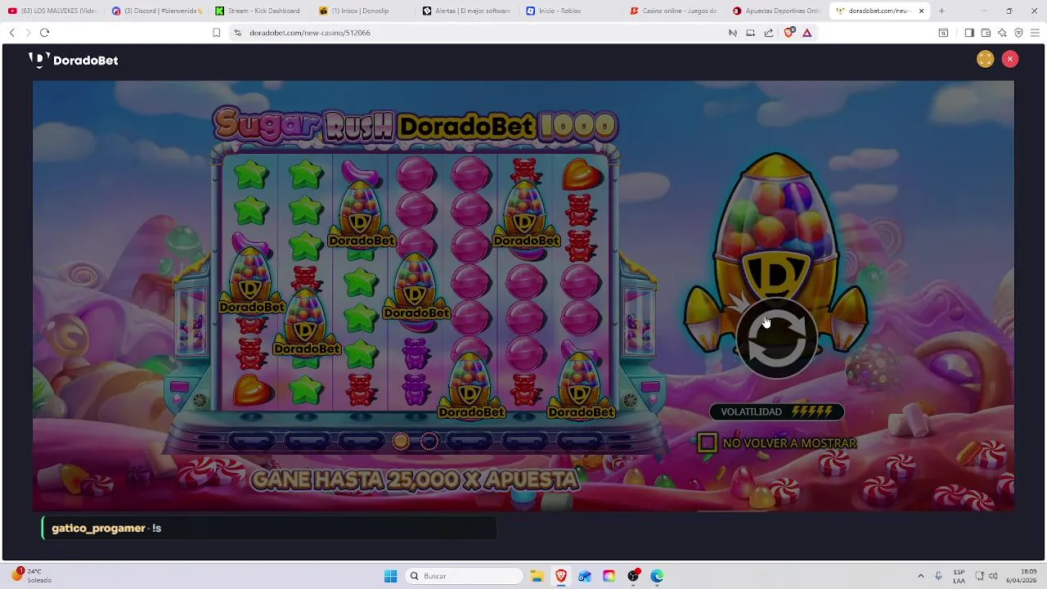This screenshot has width=1047, height=589.
Task: Open File Explorer from the taskbar
Action: click(537, 576)
